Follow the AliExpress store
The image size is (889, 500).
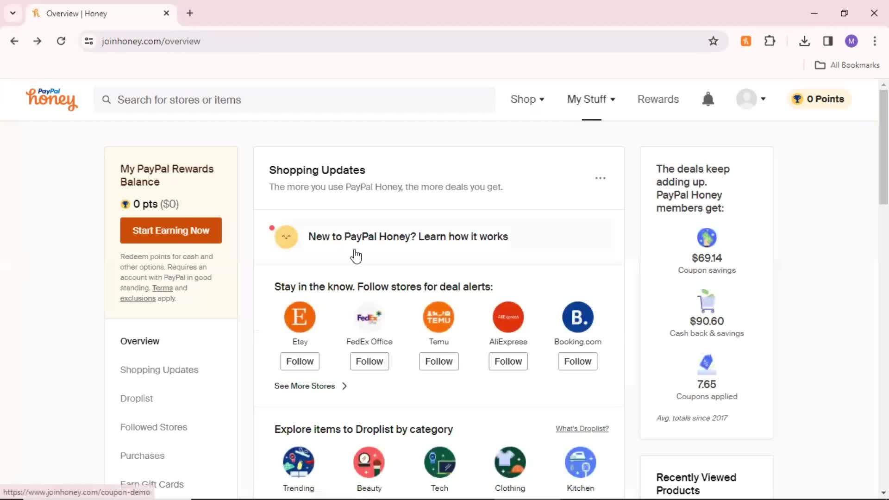point(508,362)
